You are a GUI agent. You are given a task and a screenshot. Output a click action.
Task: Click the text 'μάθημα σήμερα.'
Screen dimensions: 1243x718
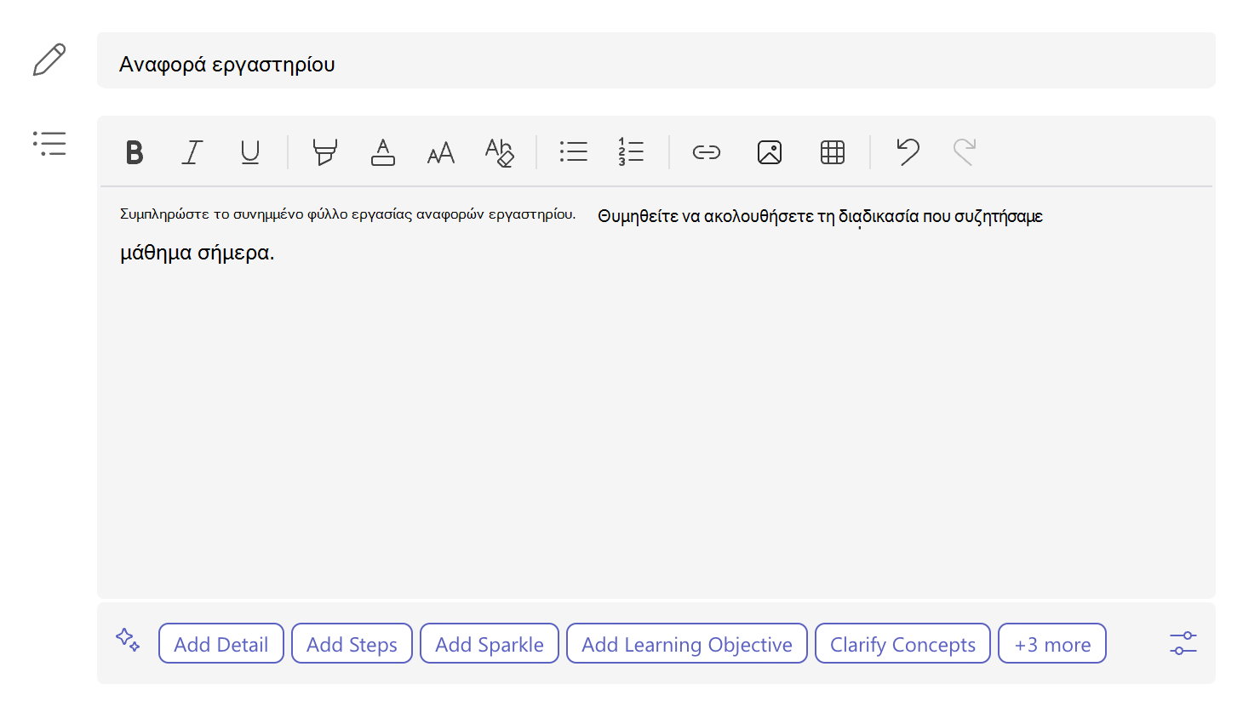pyautogui.click(x=197, y=253)
